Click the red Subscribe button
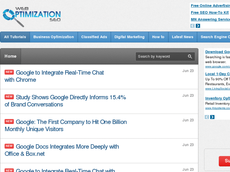The height and width of the screenshot is (172, 230). (224, 161)
